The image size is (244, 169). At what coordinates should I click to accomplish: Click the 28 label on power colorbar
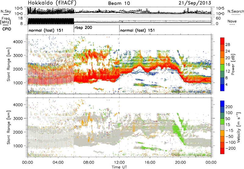(228, 45)
